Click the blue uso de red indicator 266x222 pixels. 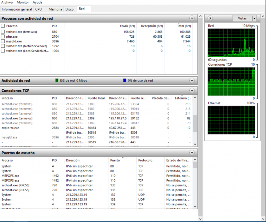coord(125,80)
